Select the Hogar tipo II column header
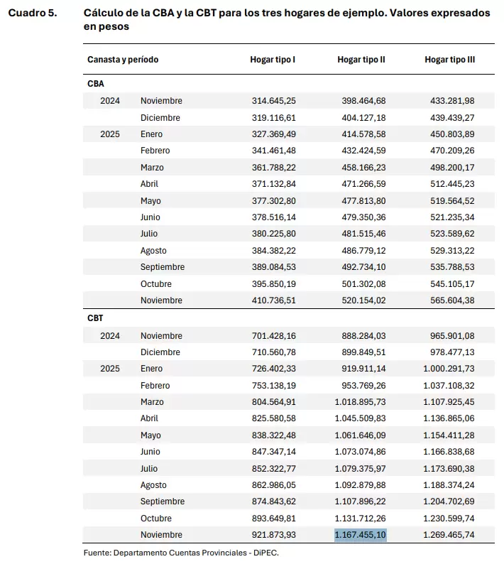Viewport: 504px width, 564px height. [x=361, y=60]
